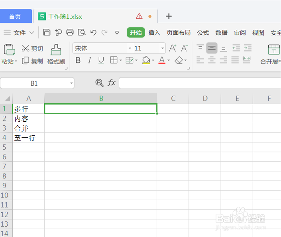
Task: Expand the fill color dropdown arrow
Action: (153, 60)
